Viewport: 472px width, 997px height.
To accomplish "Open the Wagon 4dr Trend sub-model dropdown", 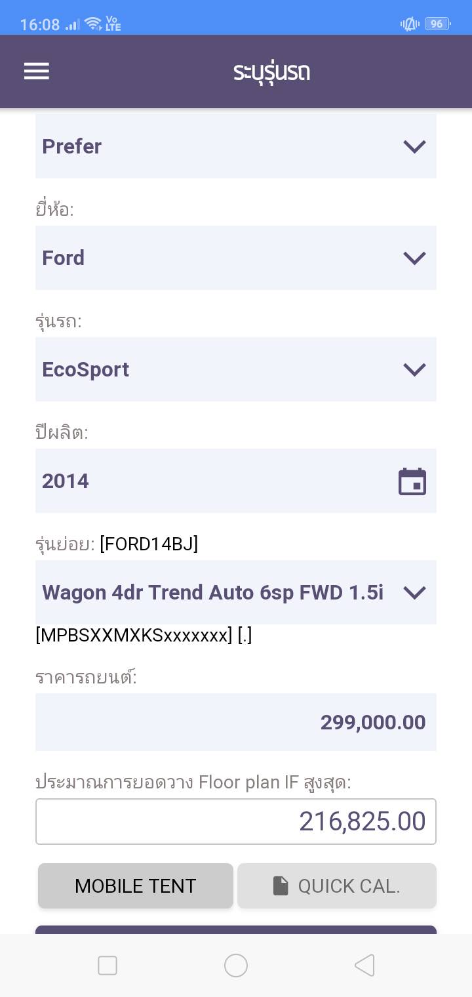I will [235, 592].
